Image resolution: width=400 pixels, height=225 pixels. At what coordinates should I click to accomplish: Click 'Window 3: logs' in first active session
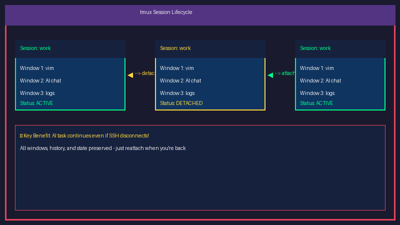coord(37,93)
